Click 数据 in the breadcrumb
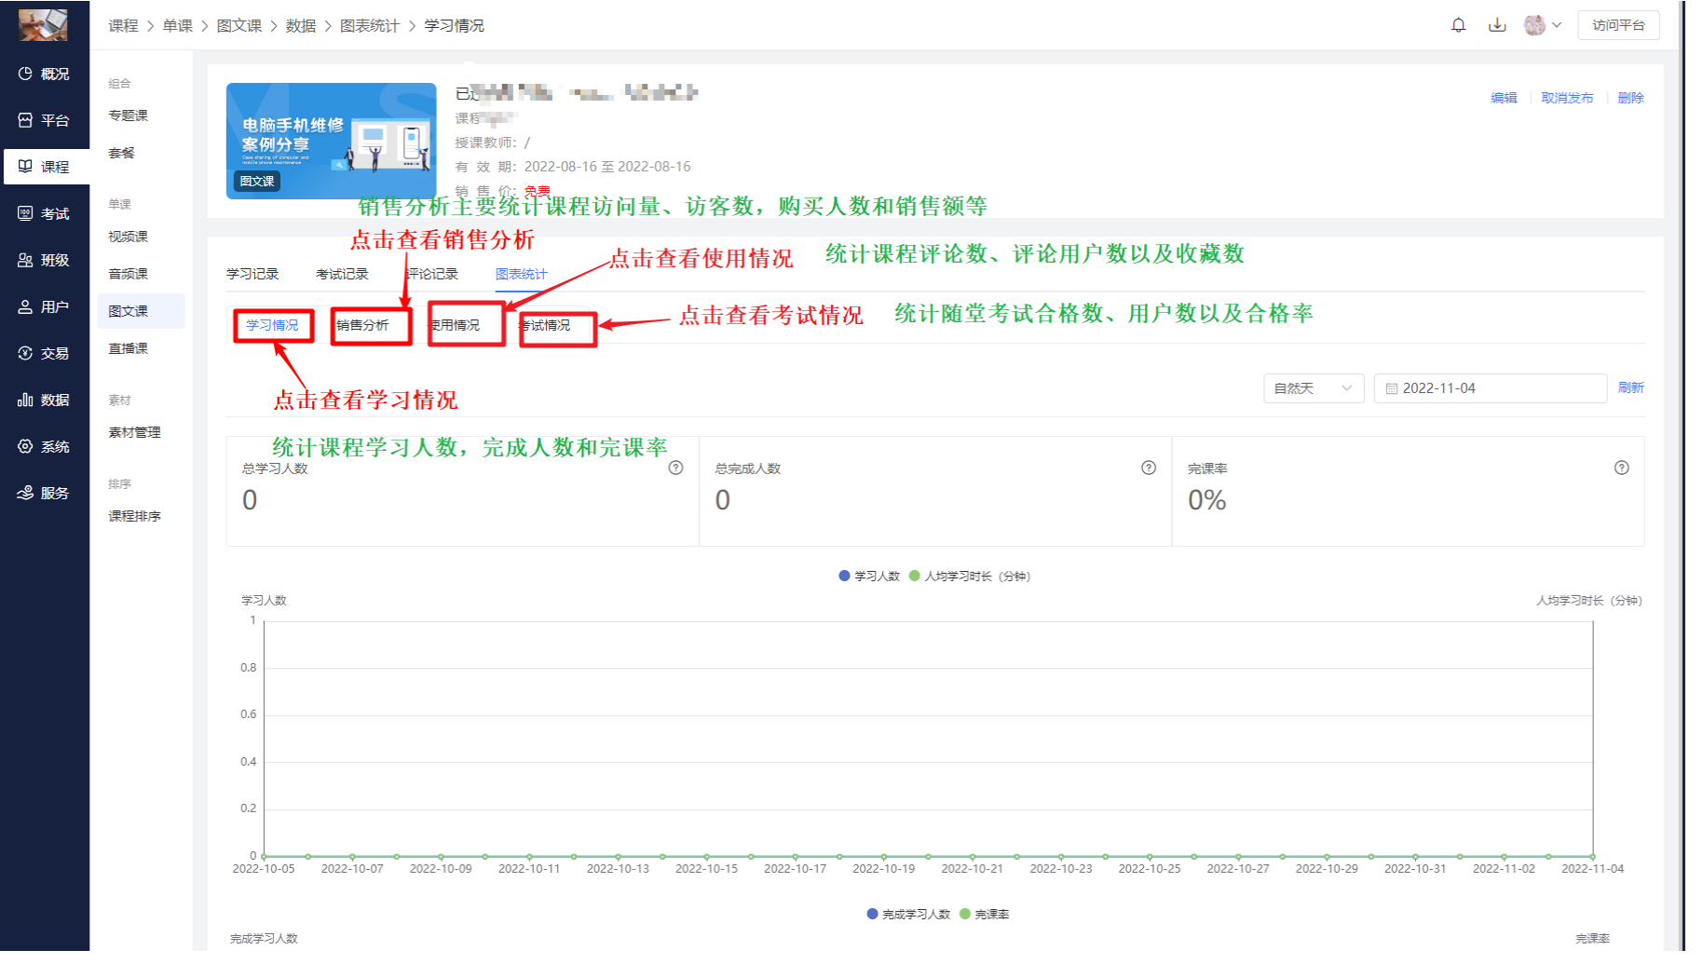This screenshot has height=964, width=1703. pos(301,26)
